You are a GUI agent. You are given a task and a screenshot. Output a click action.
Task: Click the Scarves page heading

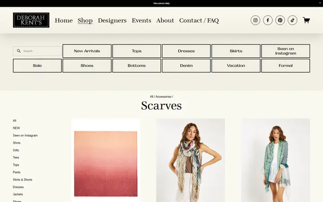tap(161, 106)
